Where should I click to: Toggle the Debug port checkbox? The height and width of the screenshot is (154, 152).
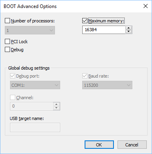12,76
